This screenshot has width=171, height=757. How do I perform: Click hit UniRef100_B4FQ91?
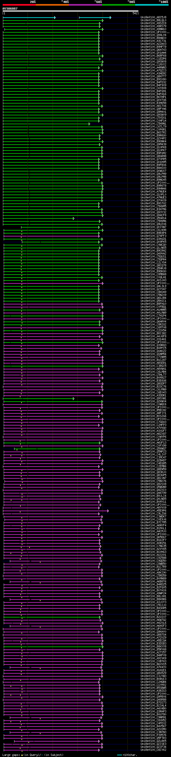pos(153,91)
